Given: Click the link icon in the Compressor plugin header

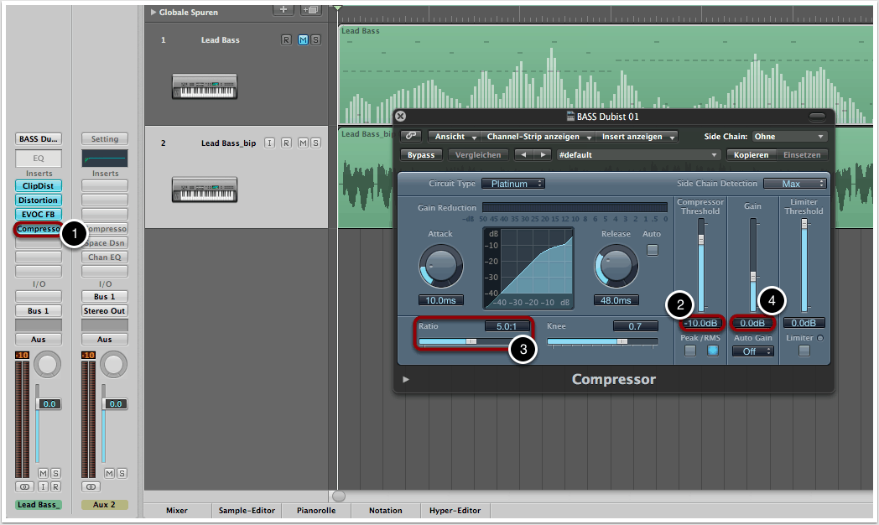Looking at the screenshot, I should 410,137.
